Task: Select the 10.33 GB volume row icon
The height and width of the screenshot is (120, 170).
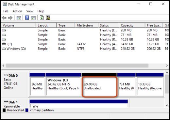Action: pos(4,39)
